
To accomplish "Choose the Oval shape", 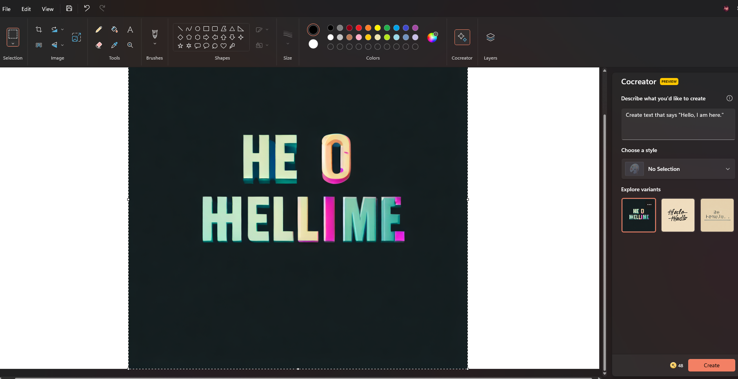I will pos(198,29).
